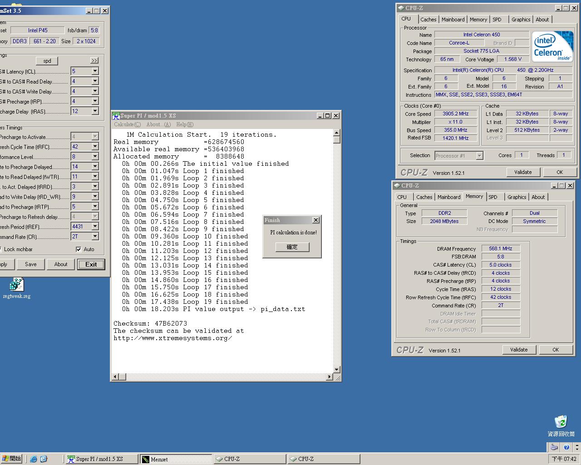Viewport: 581px width, 465px height.
Task: Switch to Graphics tab in top CPU-Z
Action: click(x=521, y=20)
